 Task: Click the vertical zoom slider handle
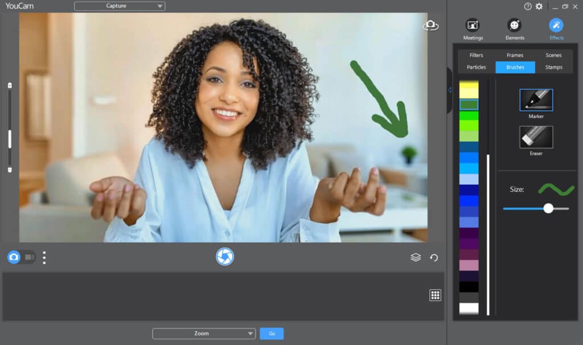coord(10,139)
